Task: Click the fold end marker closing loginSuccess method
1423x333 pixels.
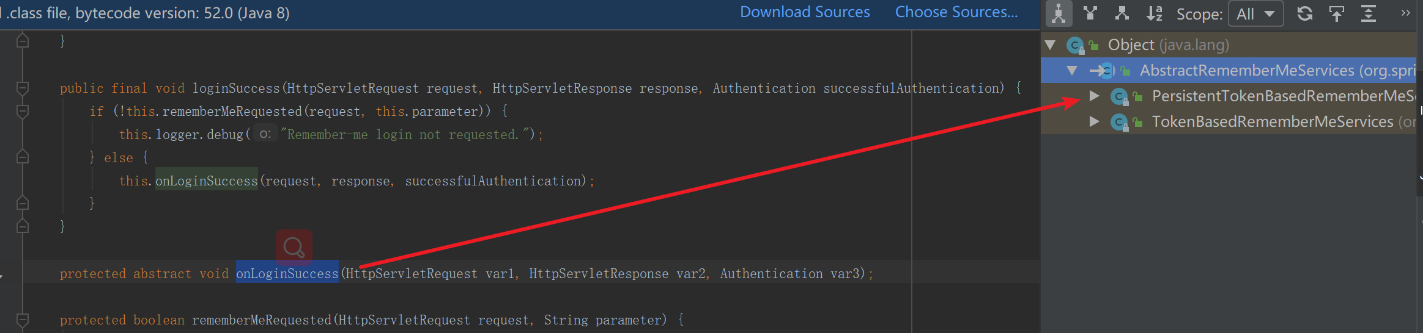Action: [x=23, y=226]
